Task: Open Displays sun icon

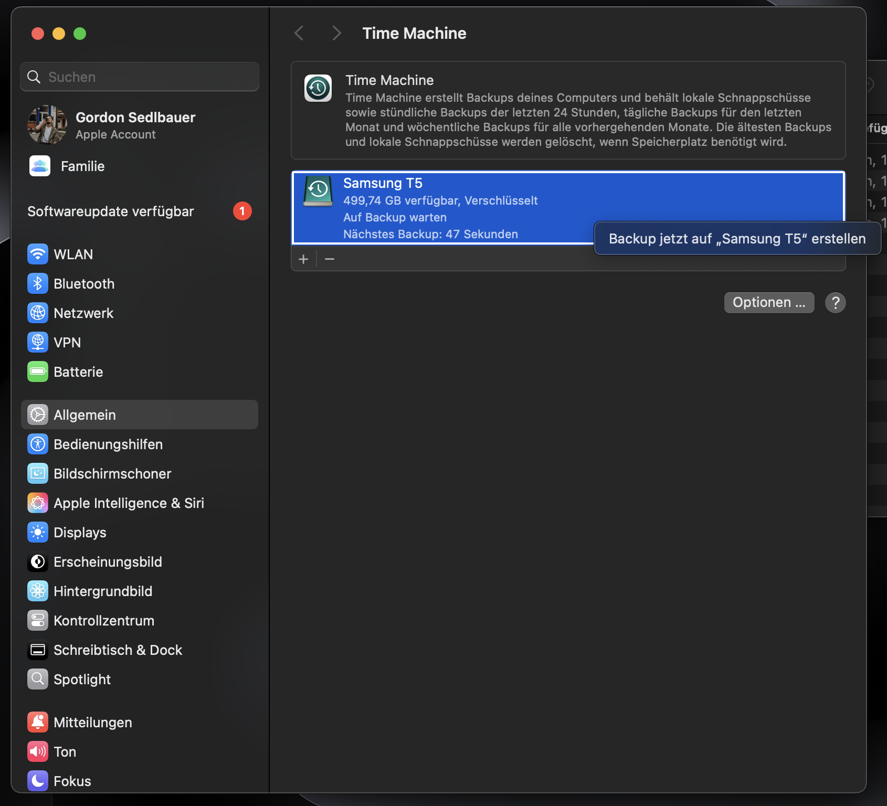Action: click(38, 533)
